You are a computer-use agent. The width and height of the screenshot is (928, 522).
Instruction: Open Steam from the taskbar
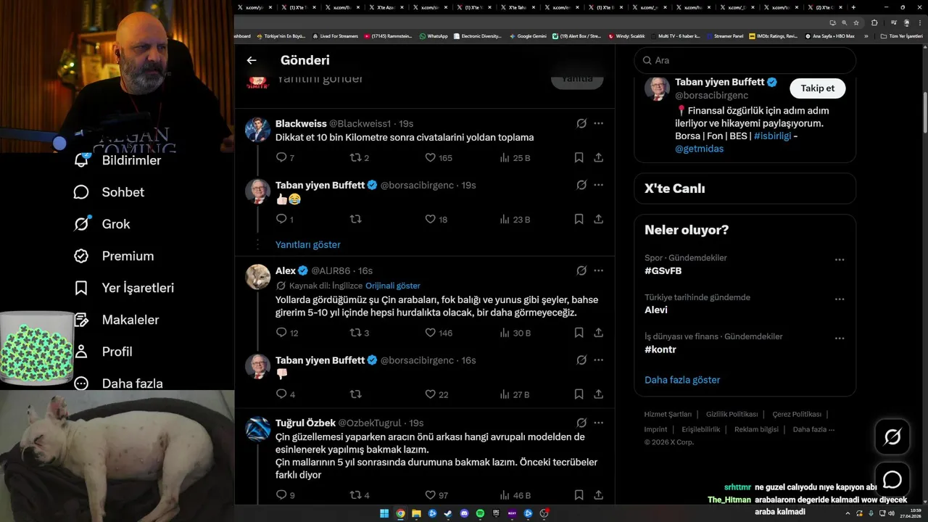(x=449, y=513)
